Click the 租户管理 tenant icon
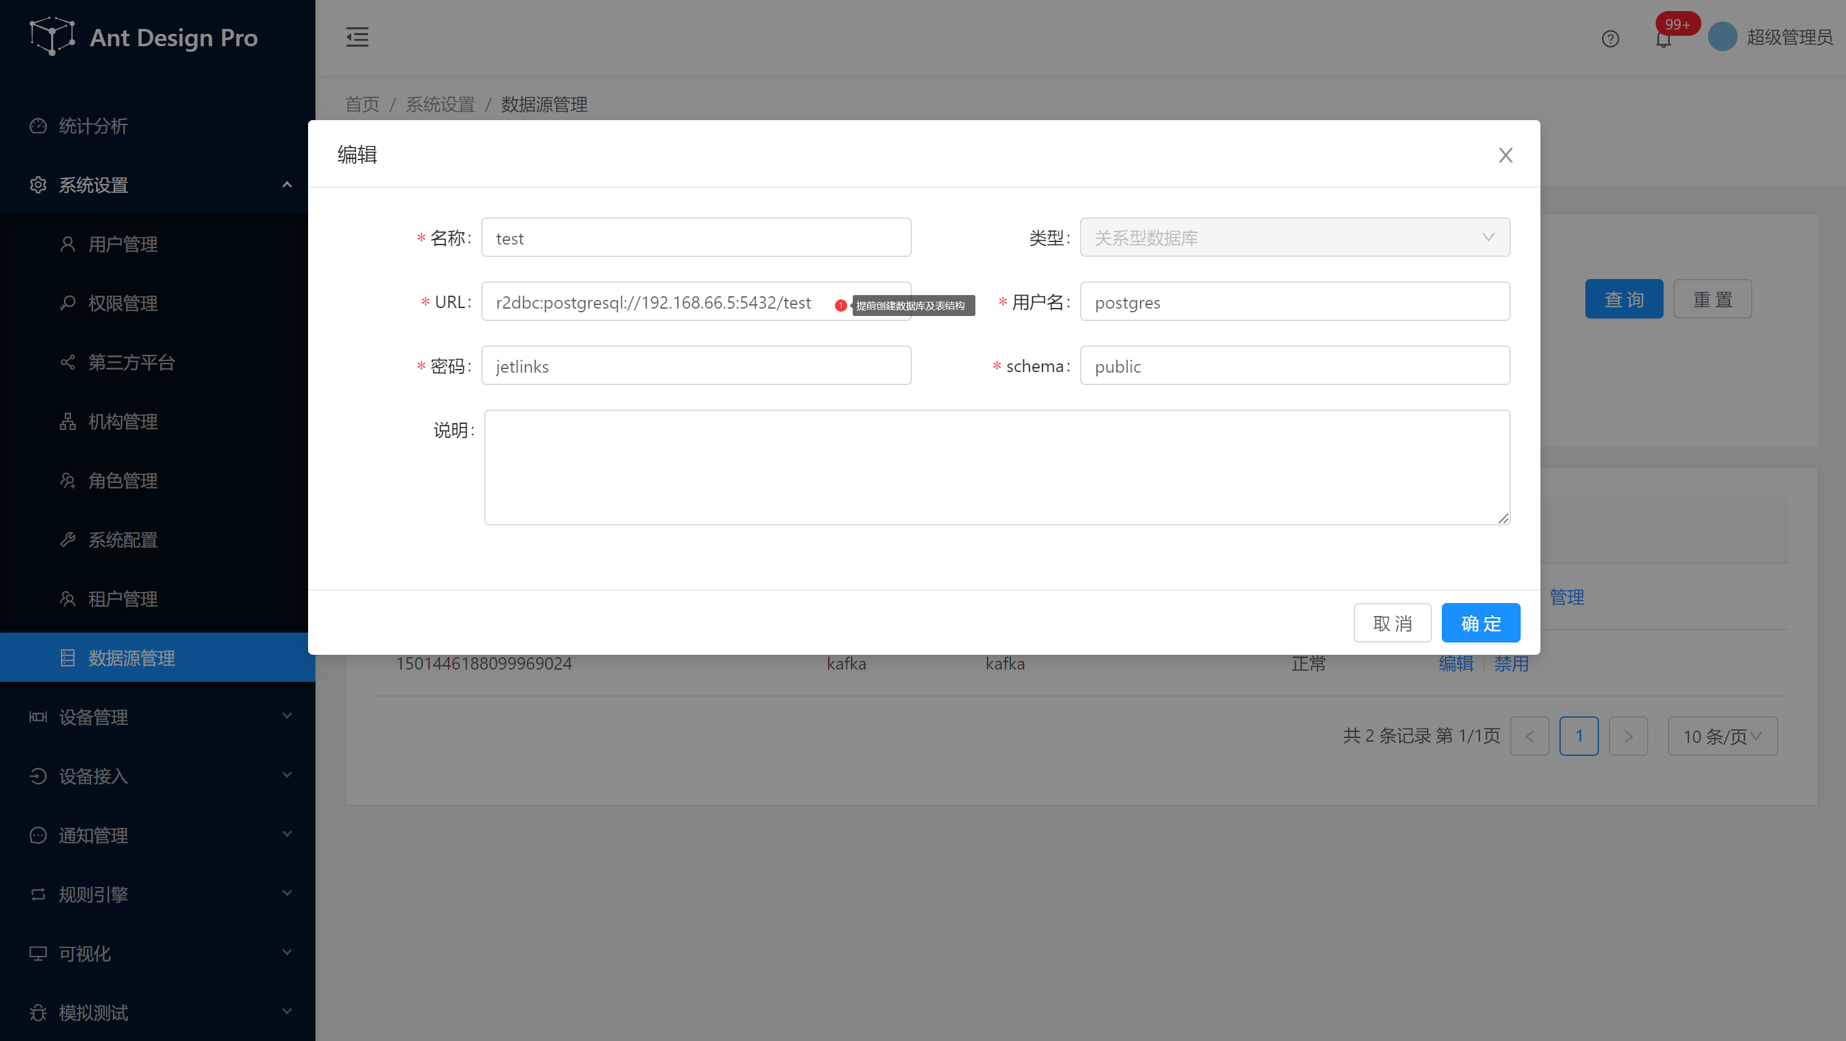The height and width of the screenshot is (1041, 1846). [67, 599]
